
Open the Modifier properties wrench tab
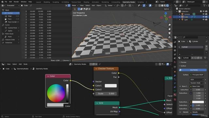[x=175, y=76]
